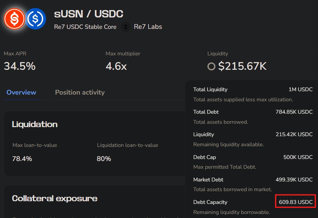Click the Max APR label

tap(15, 53)
